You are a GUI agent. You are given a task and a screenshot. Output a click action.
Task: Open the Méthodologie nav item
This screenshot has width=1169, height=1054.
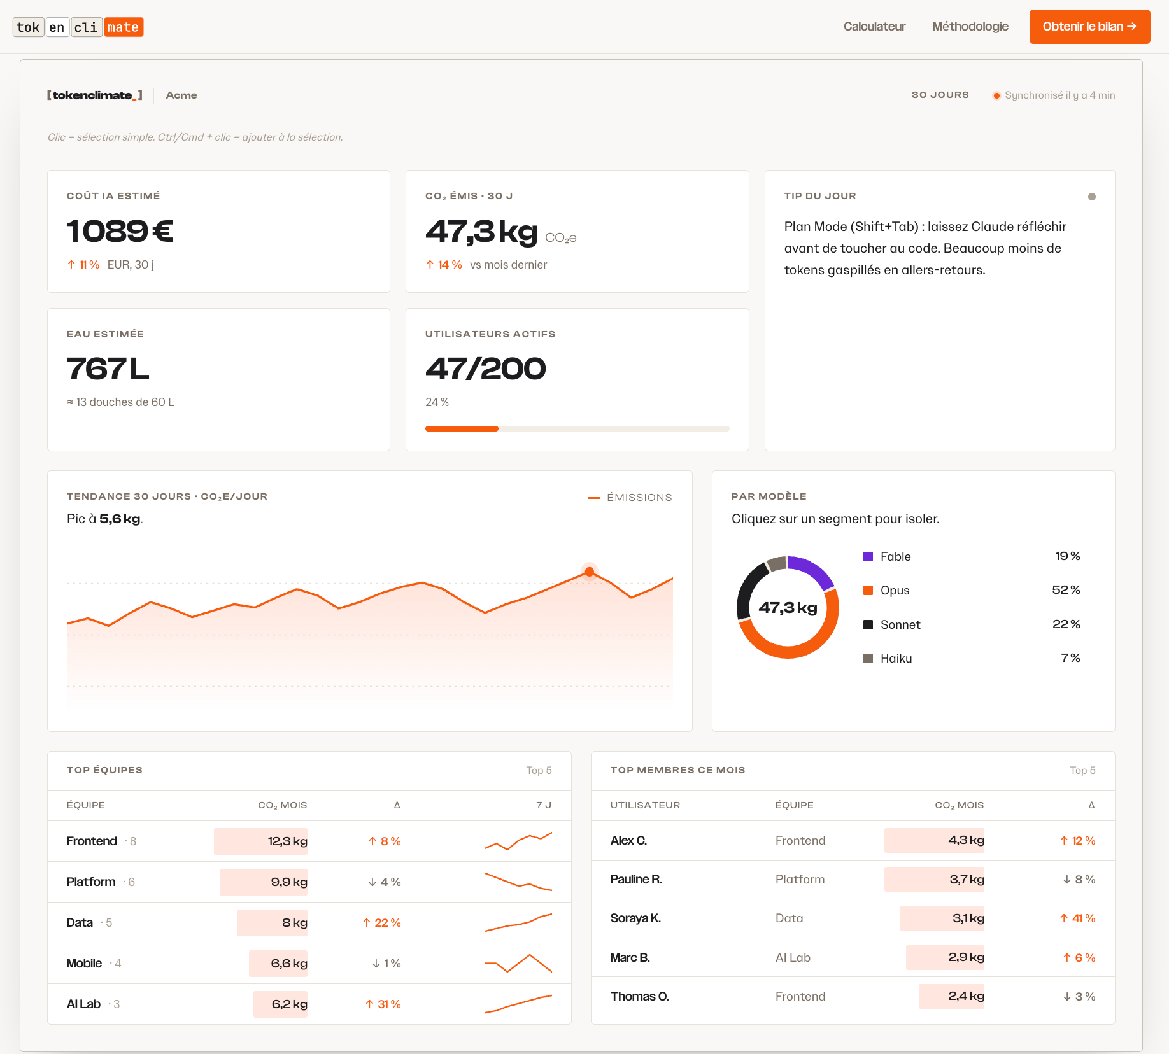[970, 26]
